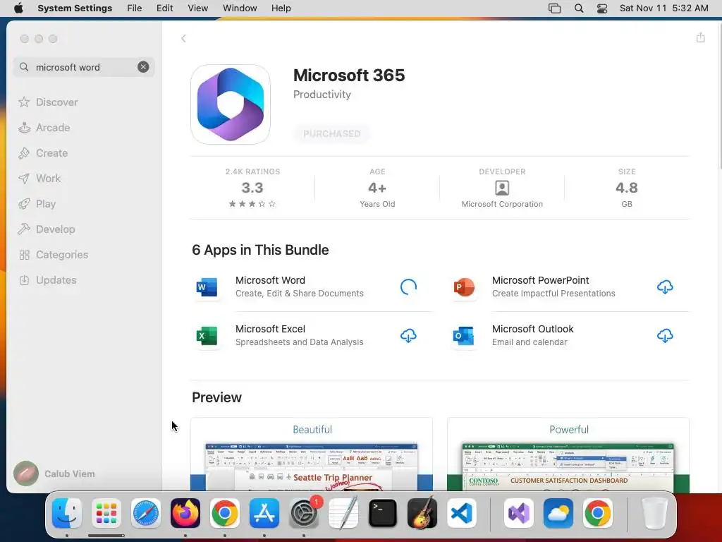Screen dimensions: 722x542
Task: Open Control Center in the menu bar
Action: [602, 8]
